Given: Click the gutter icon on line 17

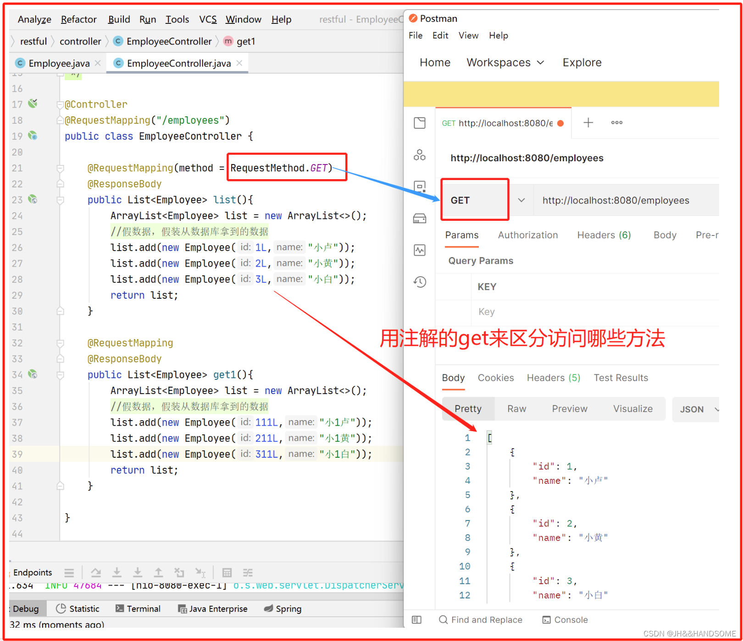Looking at the screenshot, I should click(33, 104).
